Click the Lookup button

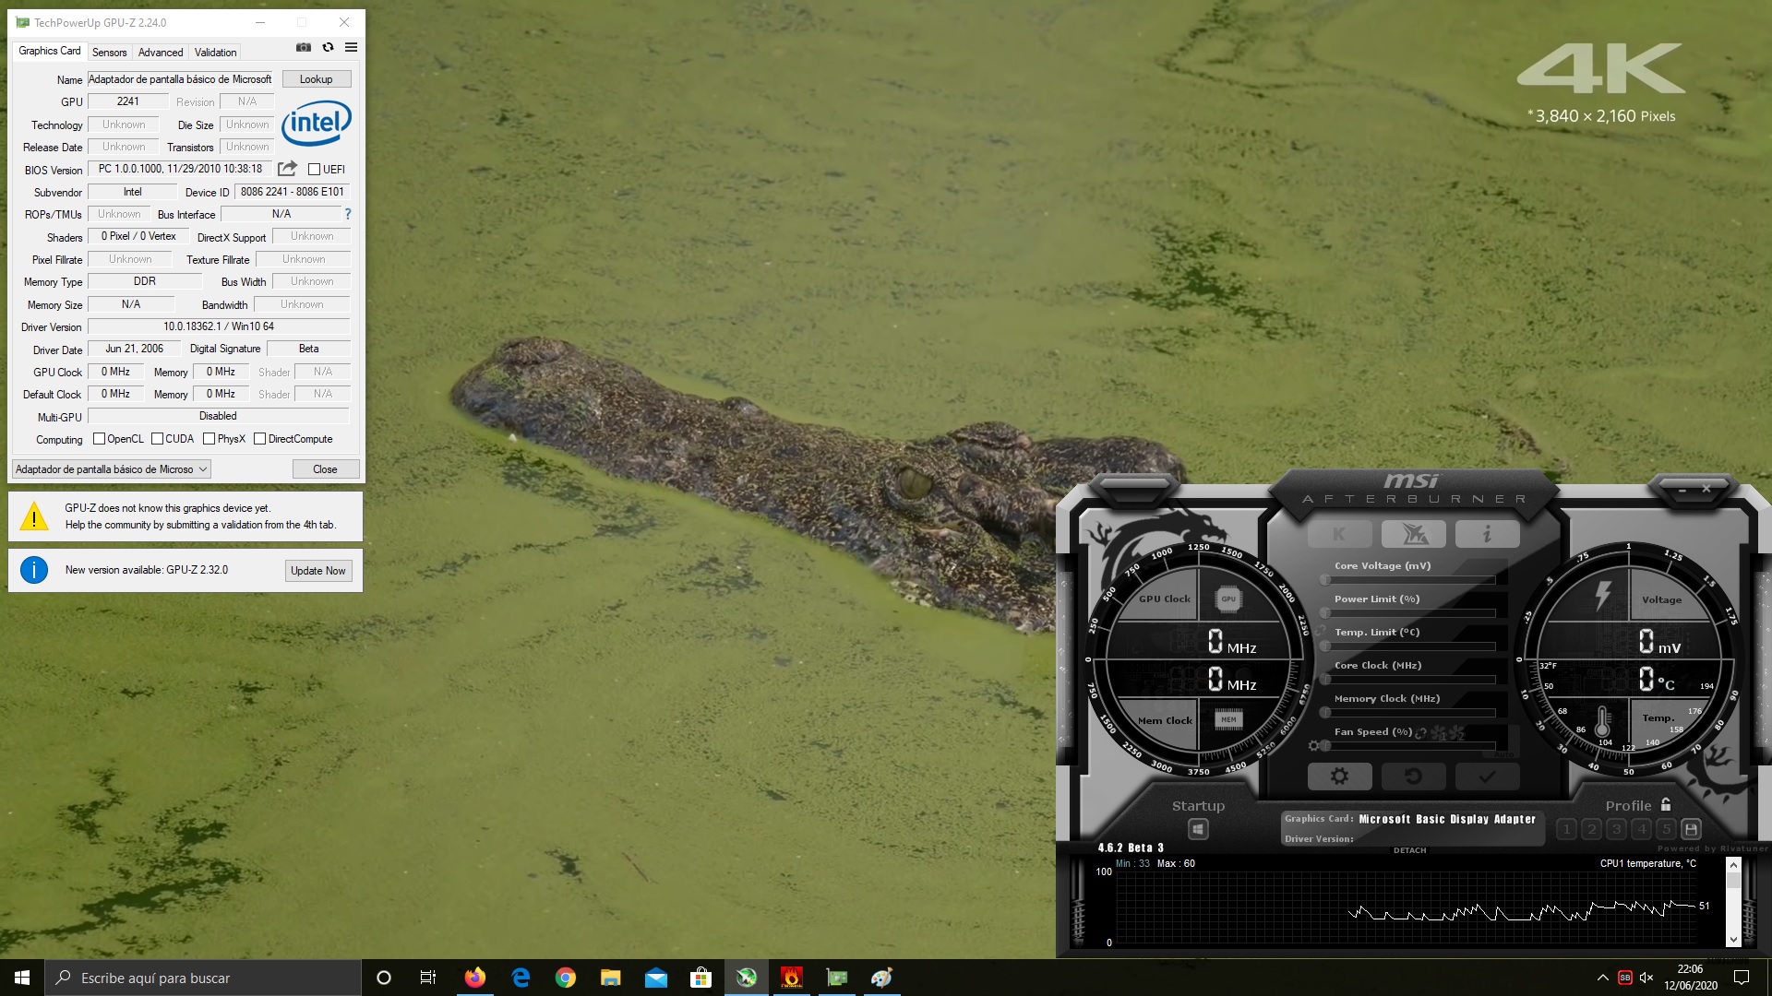[316, 79]
